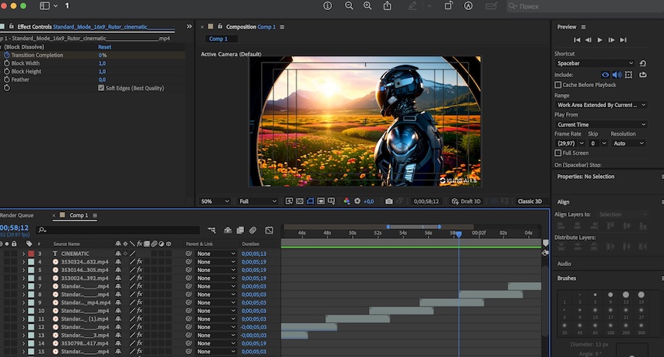Jump to first frame in Preview panel
The height and width of the screenshot is (357, 664).
[577, 39]
